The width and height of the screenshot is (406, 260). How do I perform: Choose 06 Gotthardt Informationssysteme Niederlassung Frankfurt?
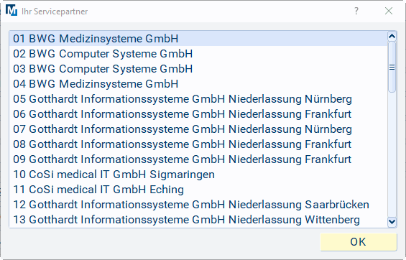tap(198, 113)
